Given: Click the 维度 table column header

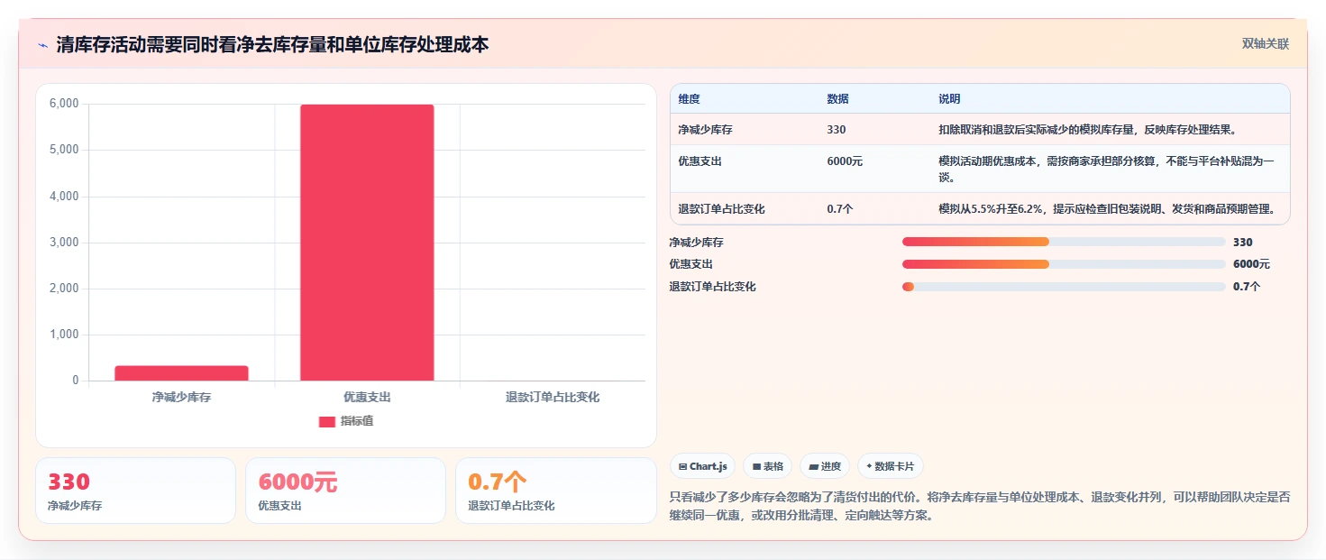Looking at the screenshot, I should [x=690, y=99].
